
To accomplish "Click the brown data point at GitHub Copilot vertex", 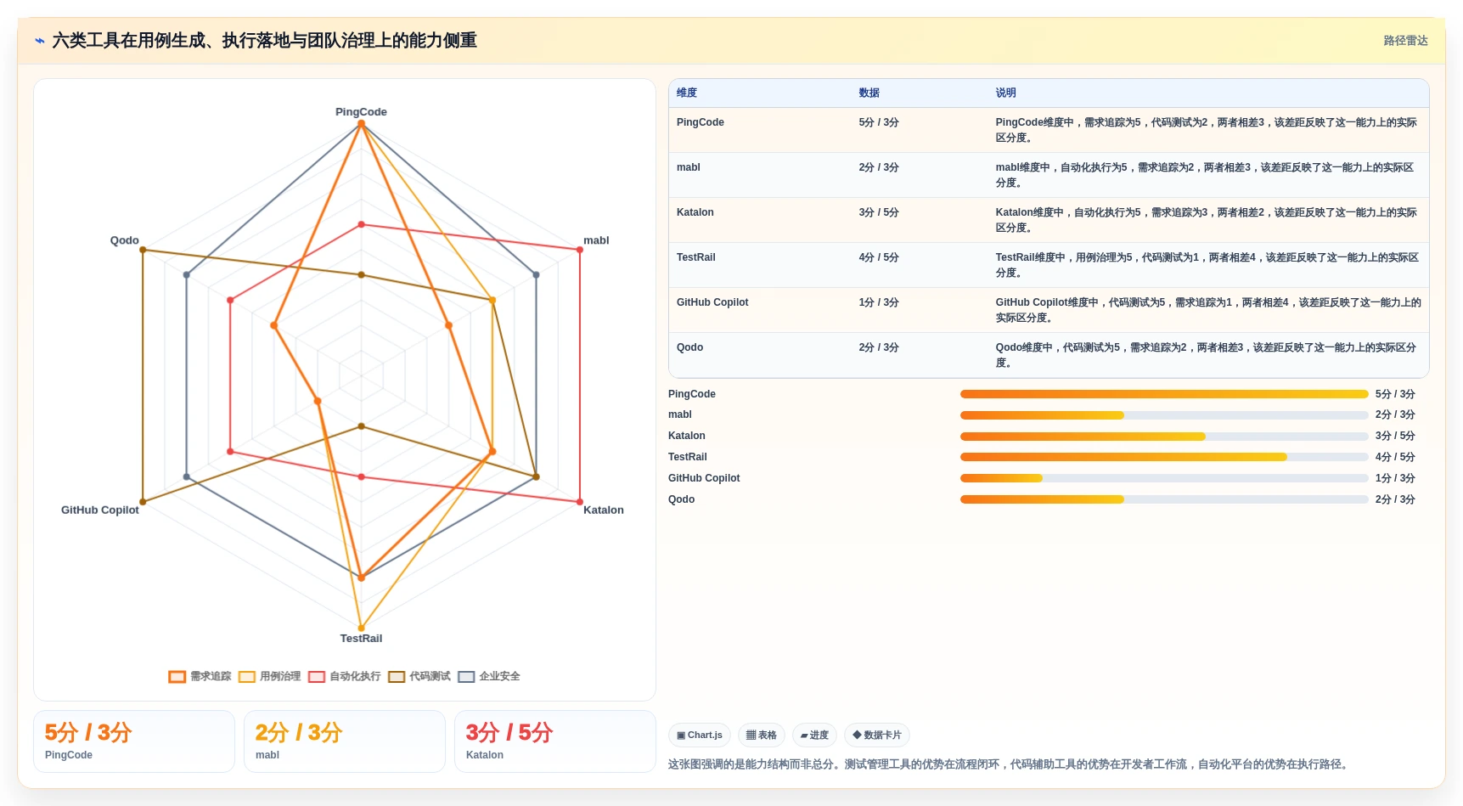I will (x=143, y=501).
